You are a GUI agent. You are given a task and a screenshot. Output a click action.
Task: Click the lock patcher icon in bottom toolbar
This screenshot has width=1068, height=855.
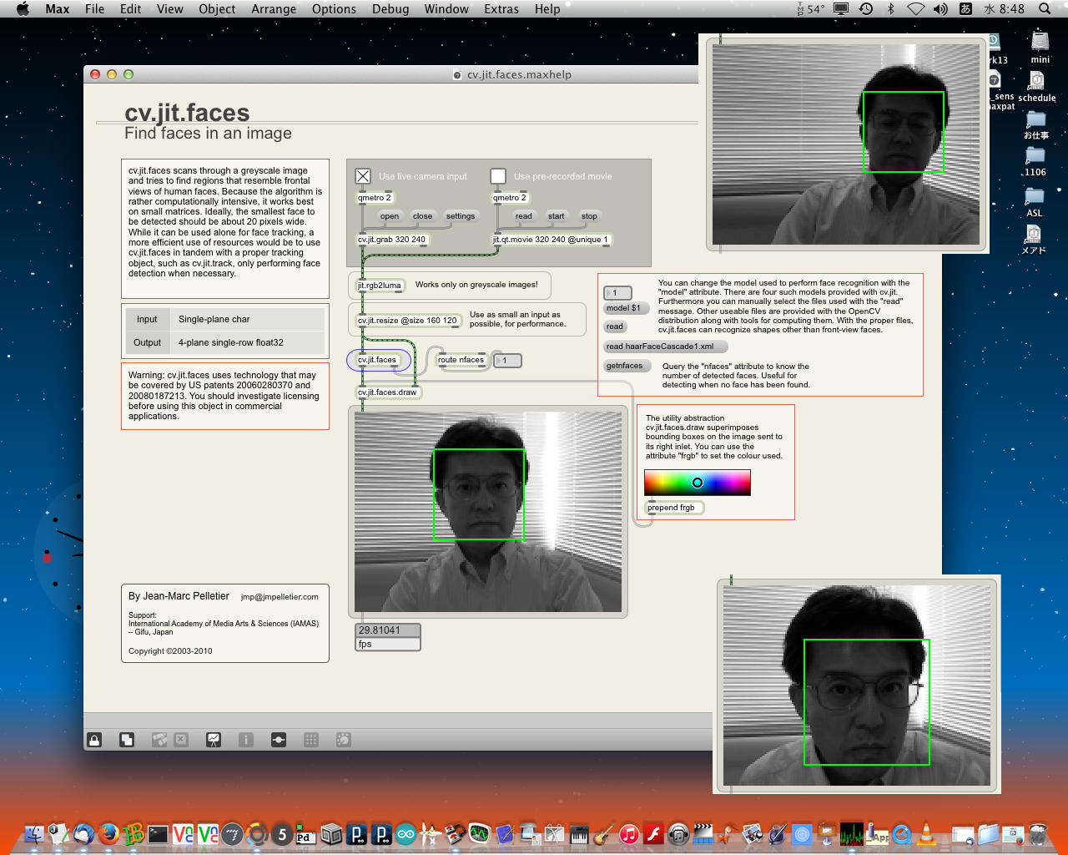[x=95, y=740]
